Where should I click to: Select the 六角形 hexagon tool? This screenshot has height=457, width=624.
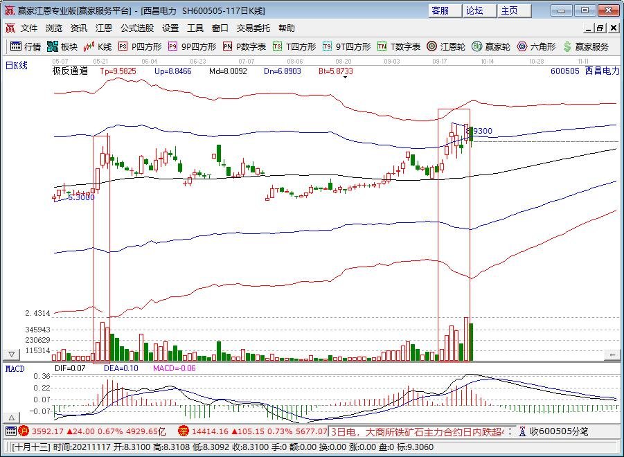pos(537,46)
